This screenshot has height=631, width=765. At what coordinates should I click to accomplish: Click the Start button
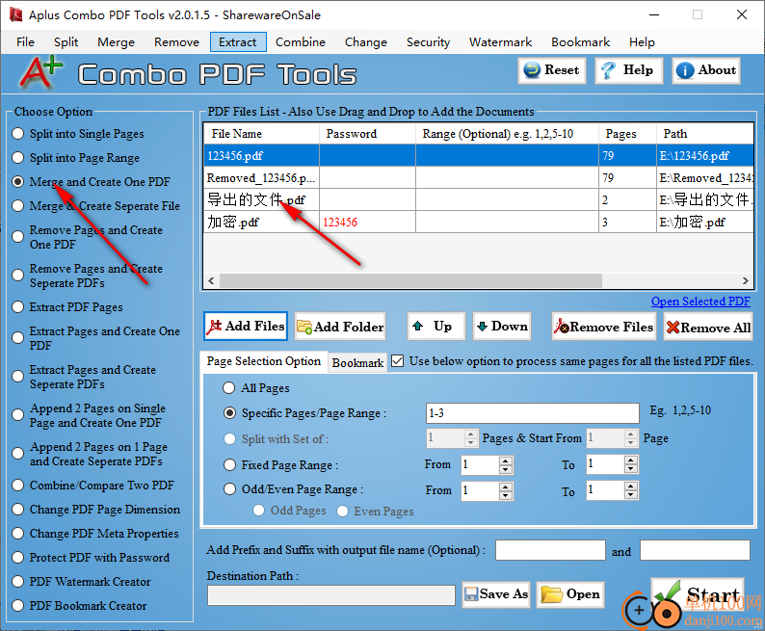pyautogui.click(x=698, y=595)
